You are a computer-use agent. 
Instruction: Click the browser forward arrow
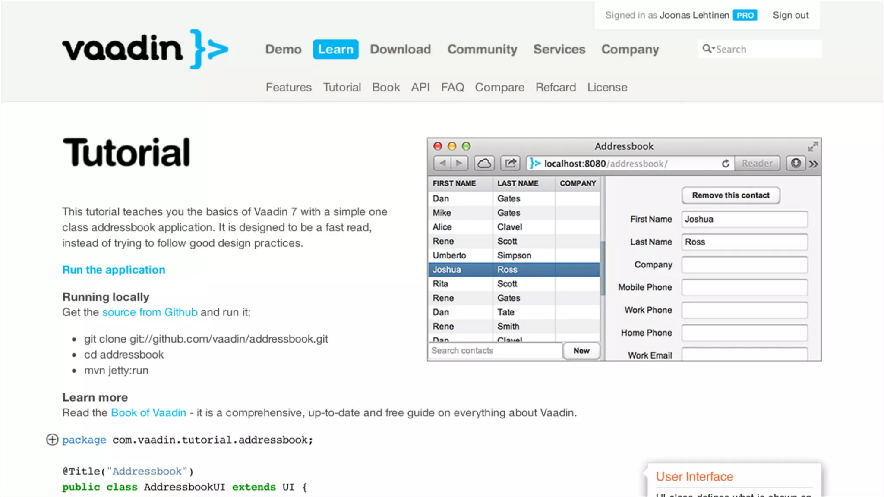click(x=459, y=164)
